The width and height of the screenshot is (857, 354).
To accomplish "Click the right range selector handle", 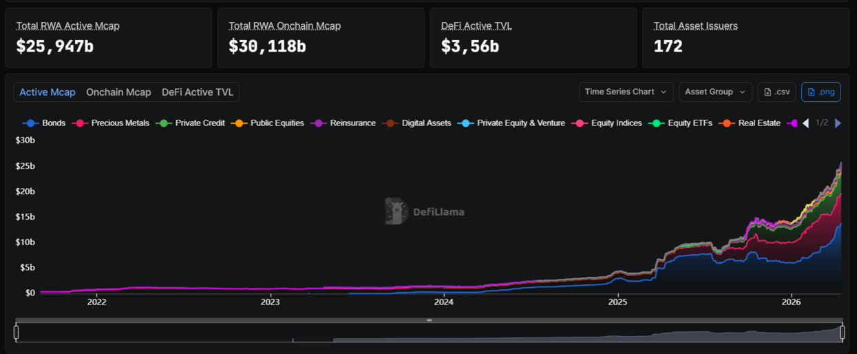I will click(843, 333).
